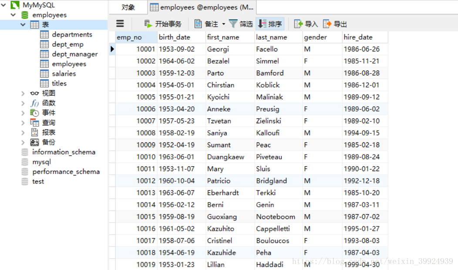Viewport: 458px width, 270px height.
Task: Click the 表 tables group icon
Action: [34, 24]
